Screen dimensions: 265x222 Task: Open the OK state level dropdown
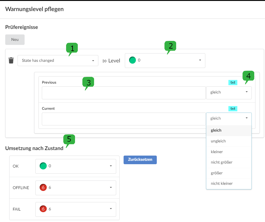(76, 166)
